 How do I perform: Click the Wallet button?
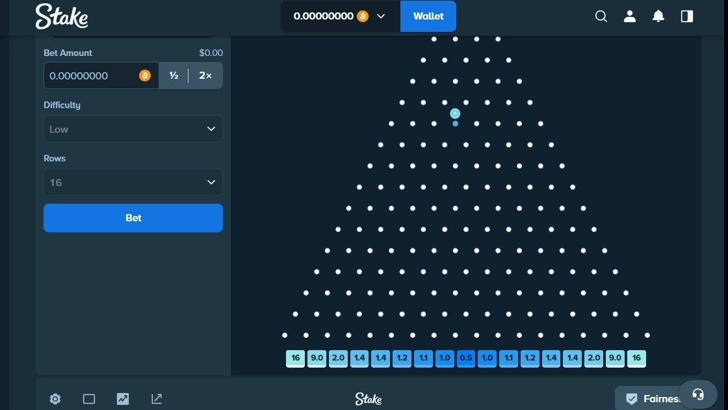point(428,16)
